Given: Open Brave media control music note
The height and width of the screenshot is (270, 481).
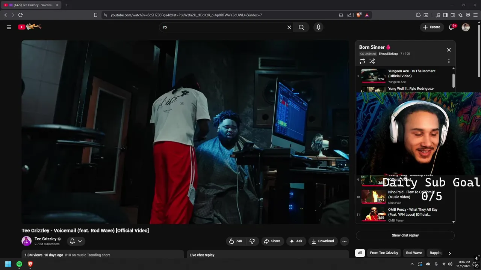Looking at the screenshot, I should pyautogui.click(x=438, y=15).
